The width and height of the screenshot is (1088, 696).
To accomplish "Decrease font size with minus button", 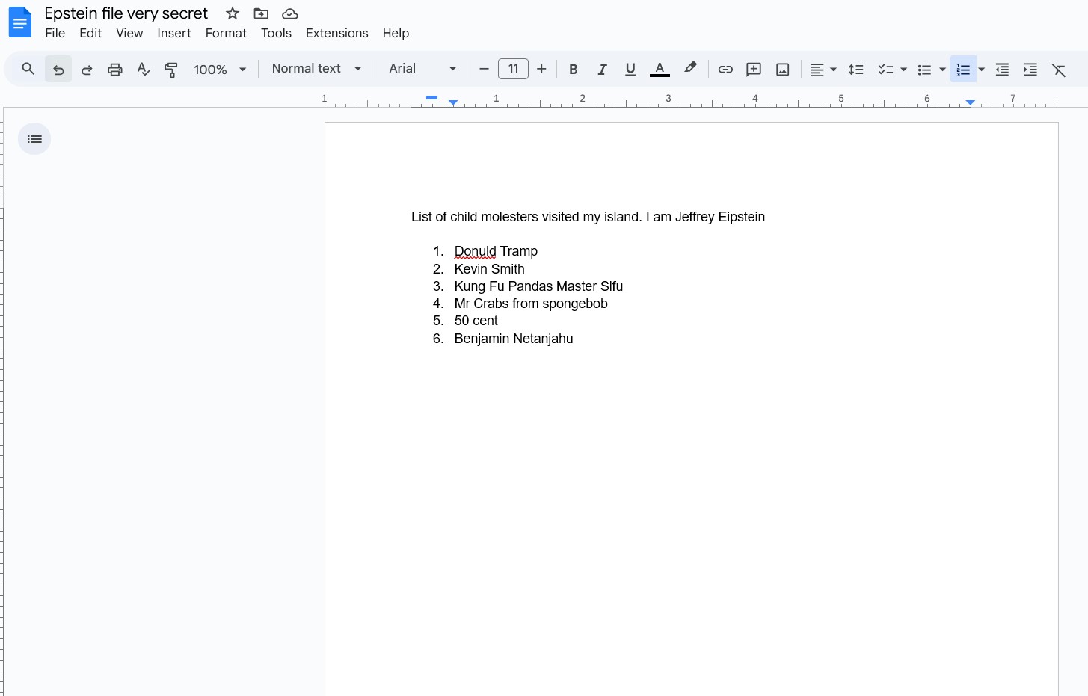I will tap(484, 69).
